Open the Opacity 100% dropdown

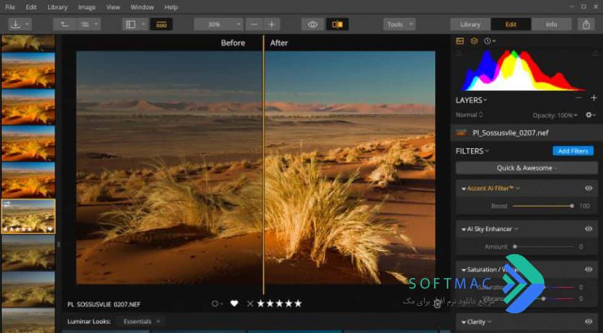click(555, 115)
